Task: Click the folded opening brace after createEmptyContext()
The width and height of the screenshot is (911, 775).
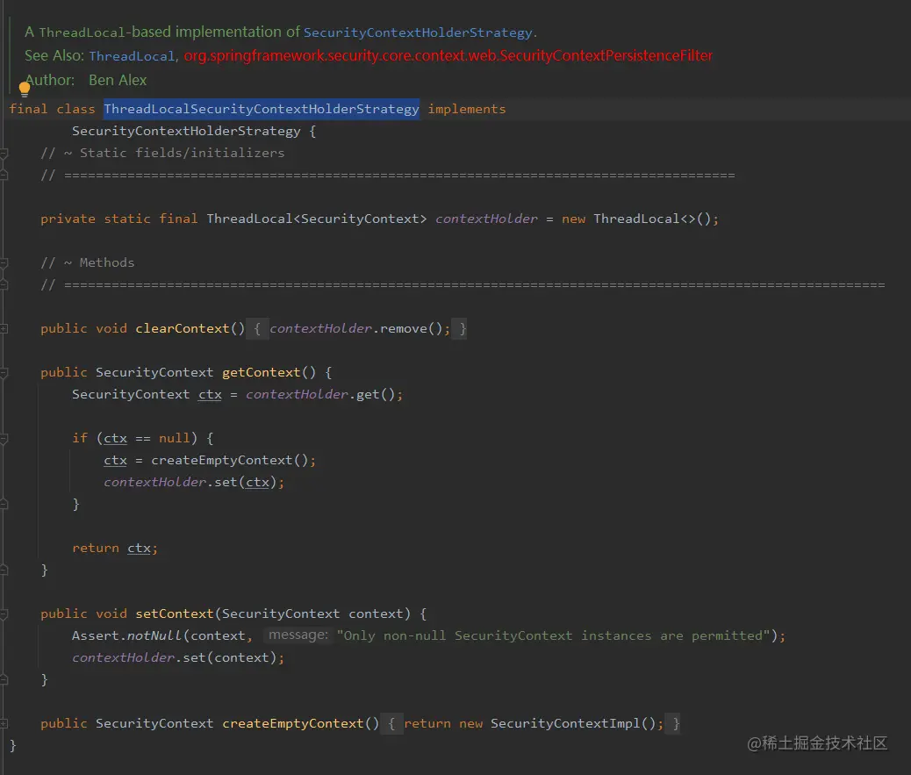Action: 391,724
